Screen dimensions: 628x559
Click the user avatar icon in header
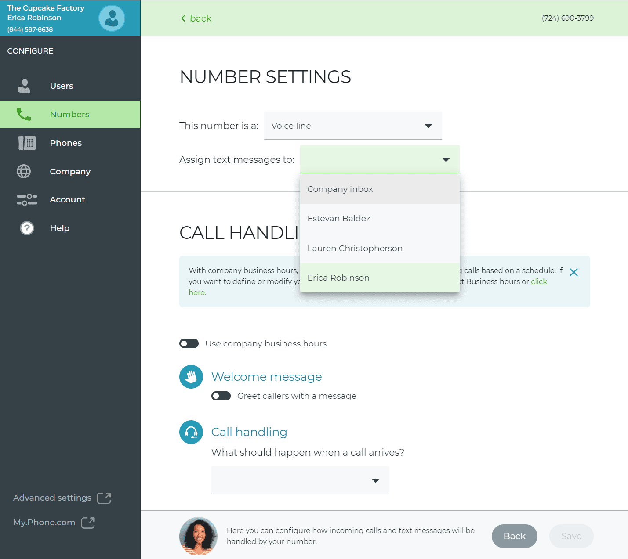tap(112, 18)
